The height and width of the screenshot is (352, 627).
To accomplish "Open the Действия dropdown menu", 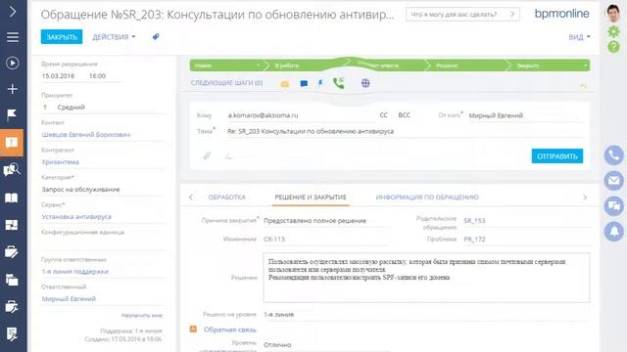I will pos(114,37).
